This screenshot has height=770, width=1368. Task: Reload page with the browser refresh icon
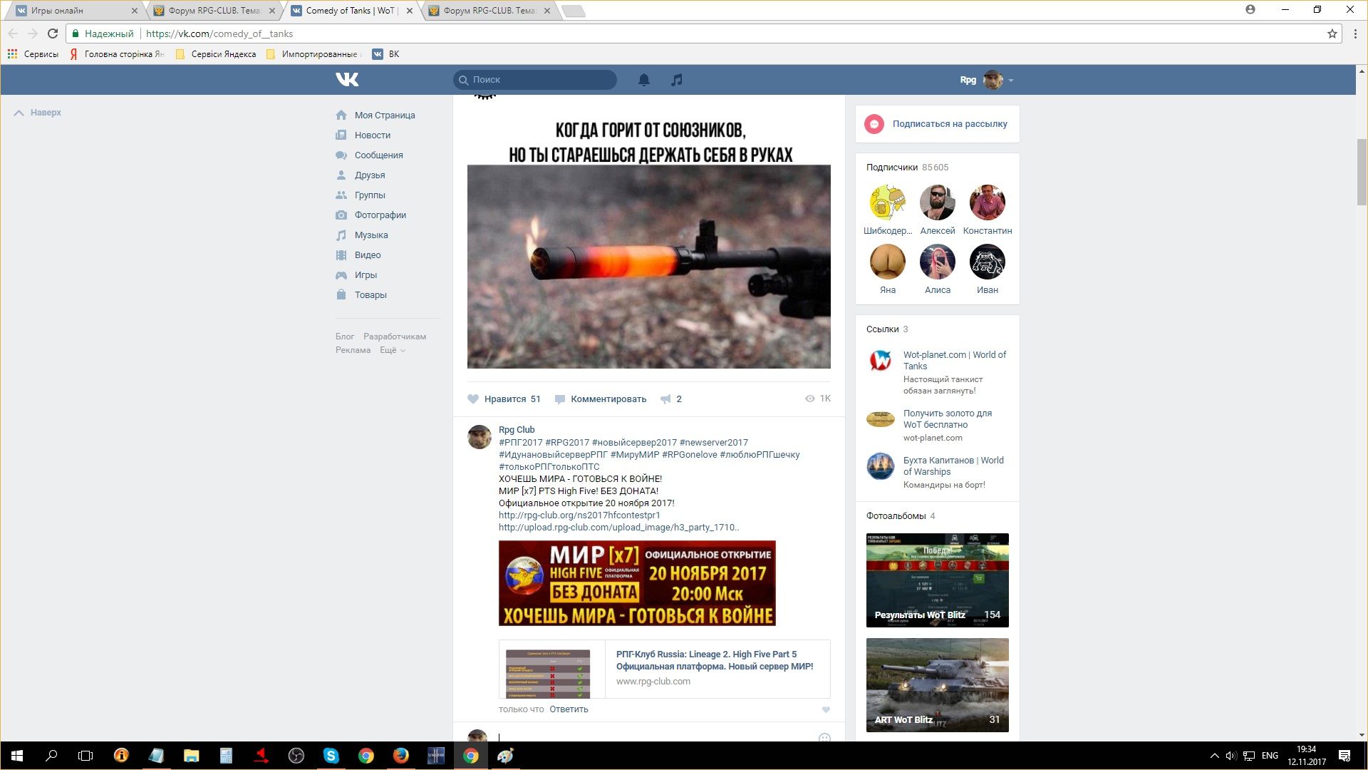53,34
